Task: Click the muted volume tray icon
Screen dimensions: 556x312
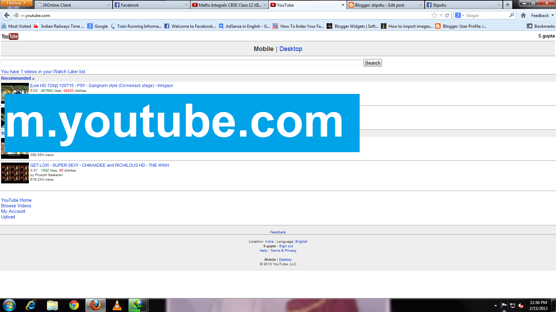Action: pyautogui.click(x=521, y=305)
